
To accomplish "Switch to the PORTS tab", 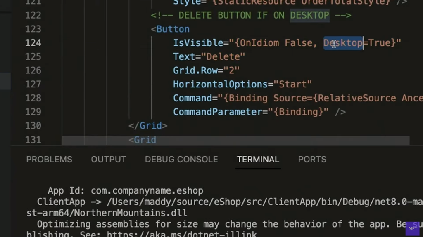I will [x=312, y=159].
